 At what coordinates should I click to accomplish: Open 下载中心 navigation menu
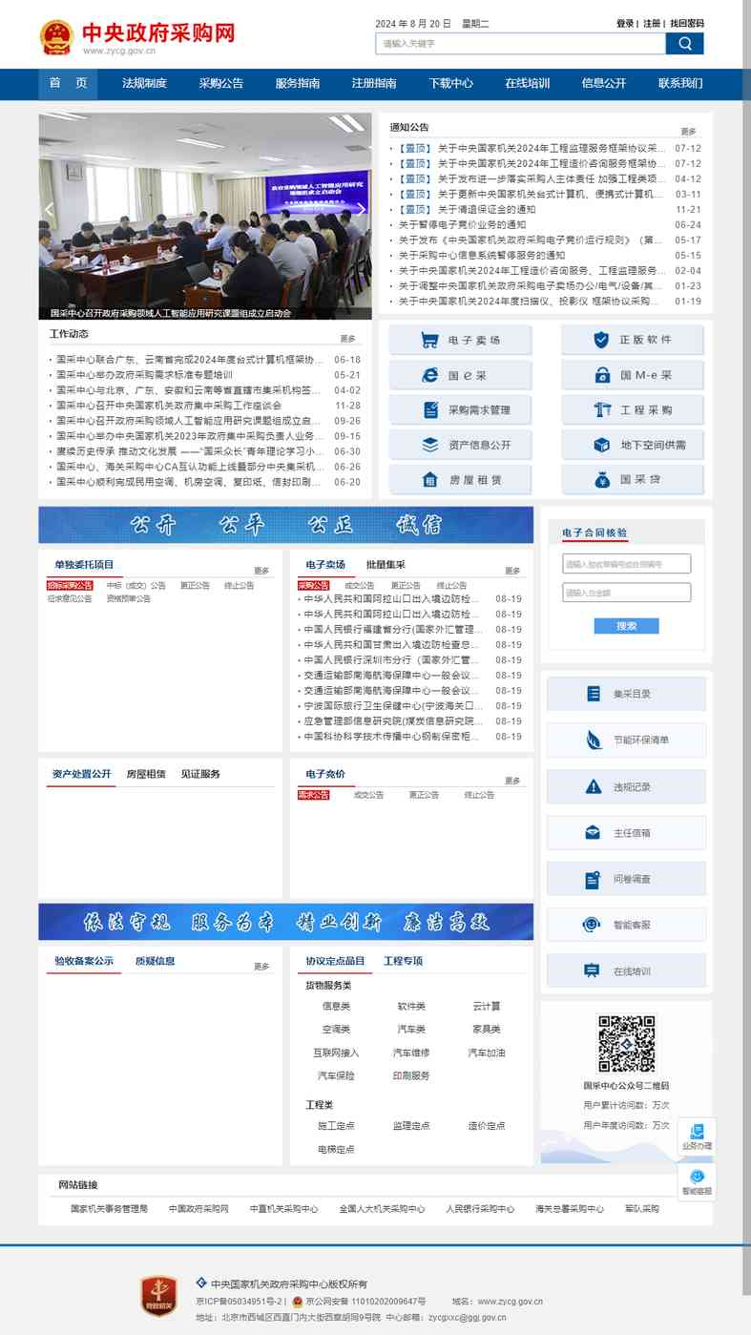click(x=450, y=84)
